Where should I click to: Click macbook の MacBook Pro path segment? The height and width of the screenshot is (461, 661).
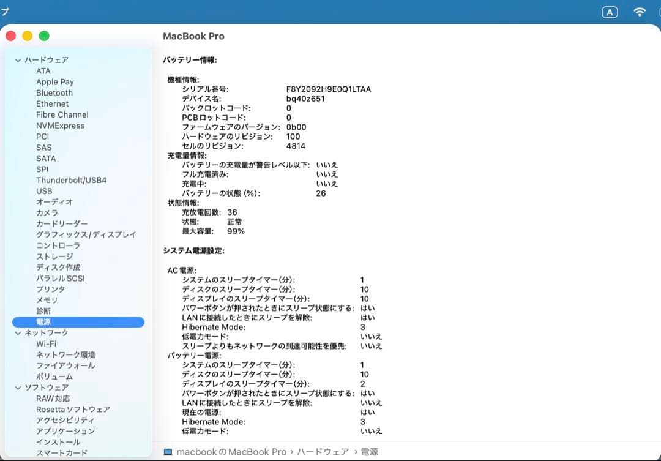tap(231, 452)
